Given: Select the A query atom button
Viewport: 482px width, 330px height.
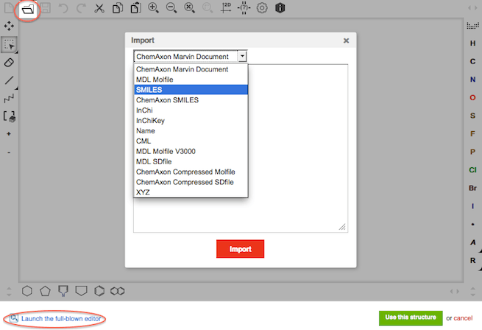Looking at the screenshot, I should click(x=472, y=242).
